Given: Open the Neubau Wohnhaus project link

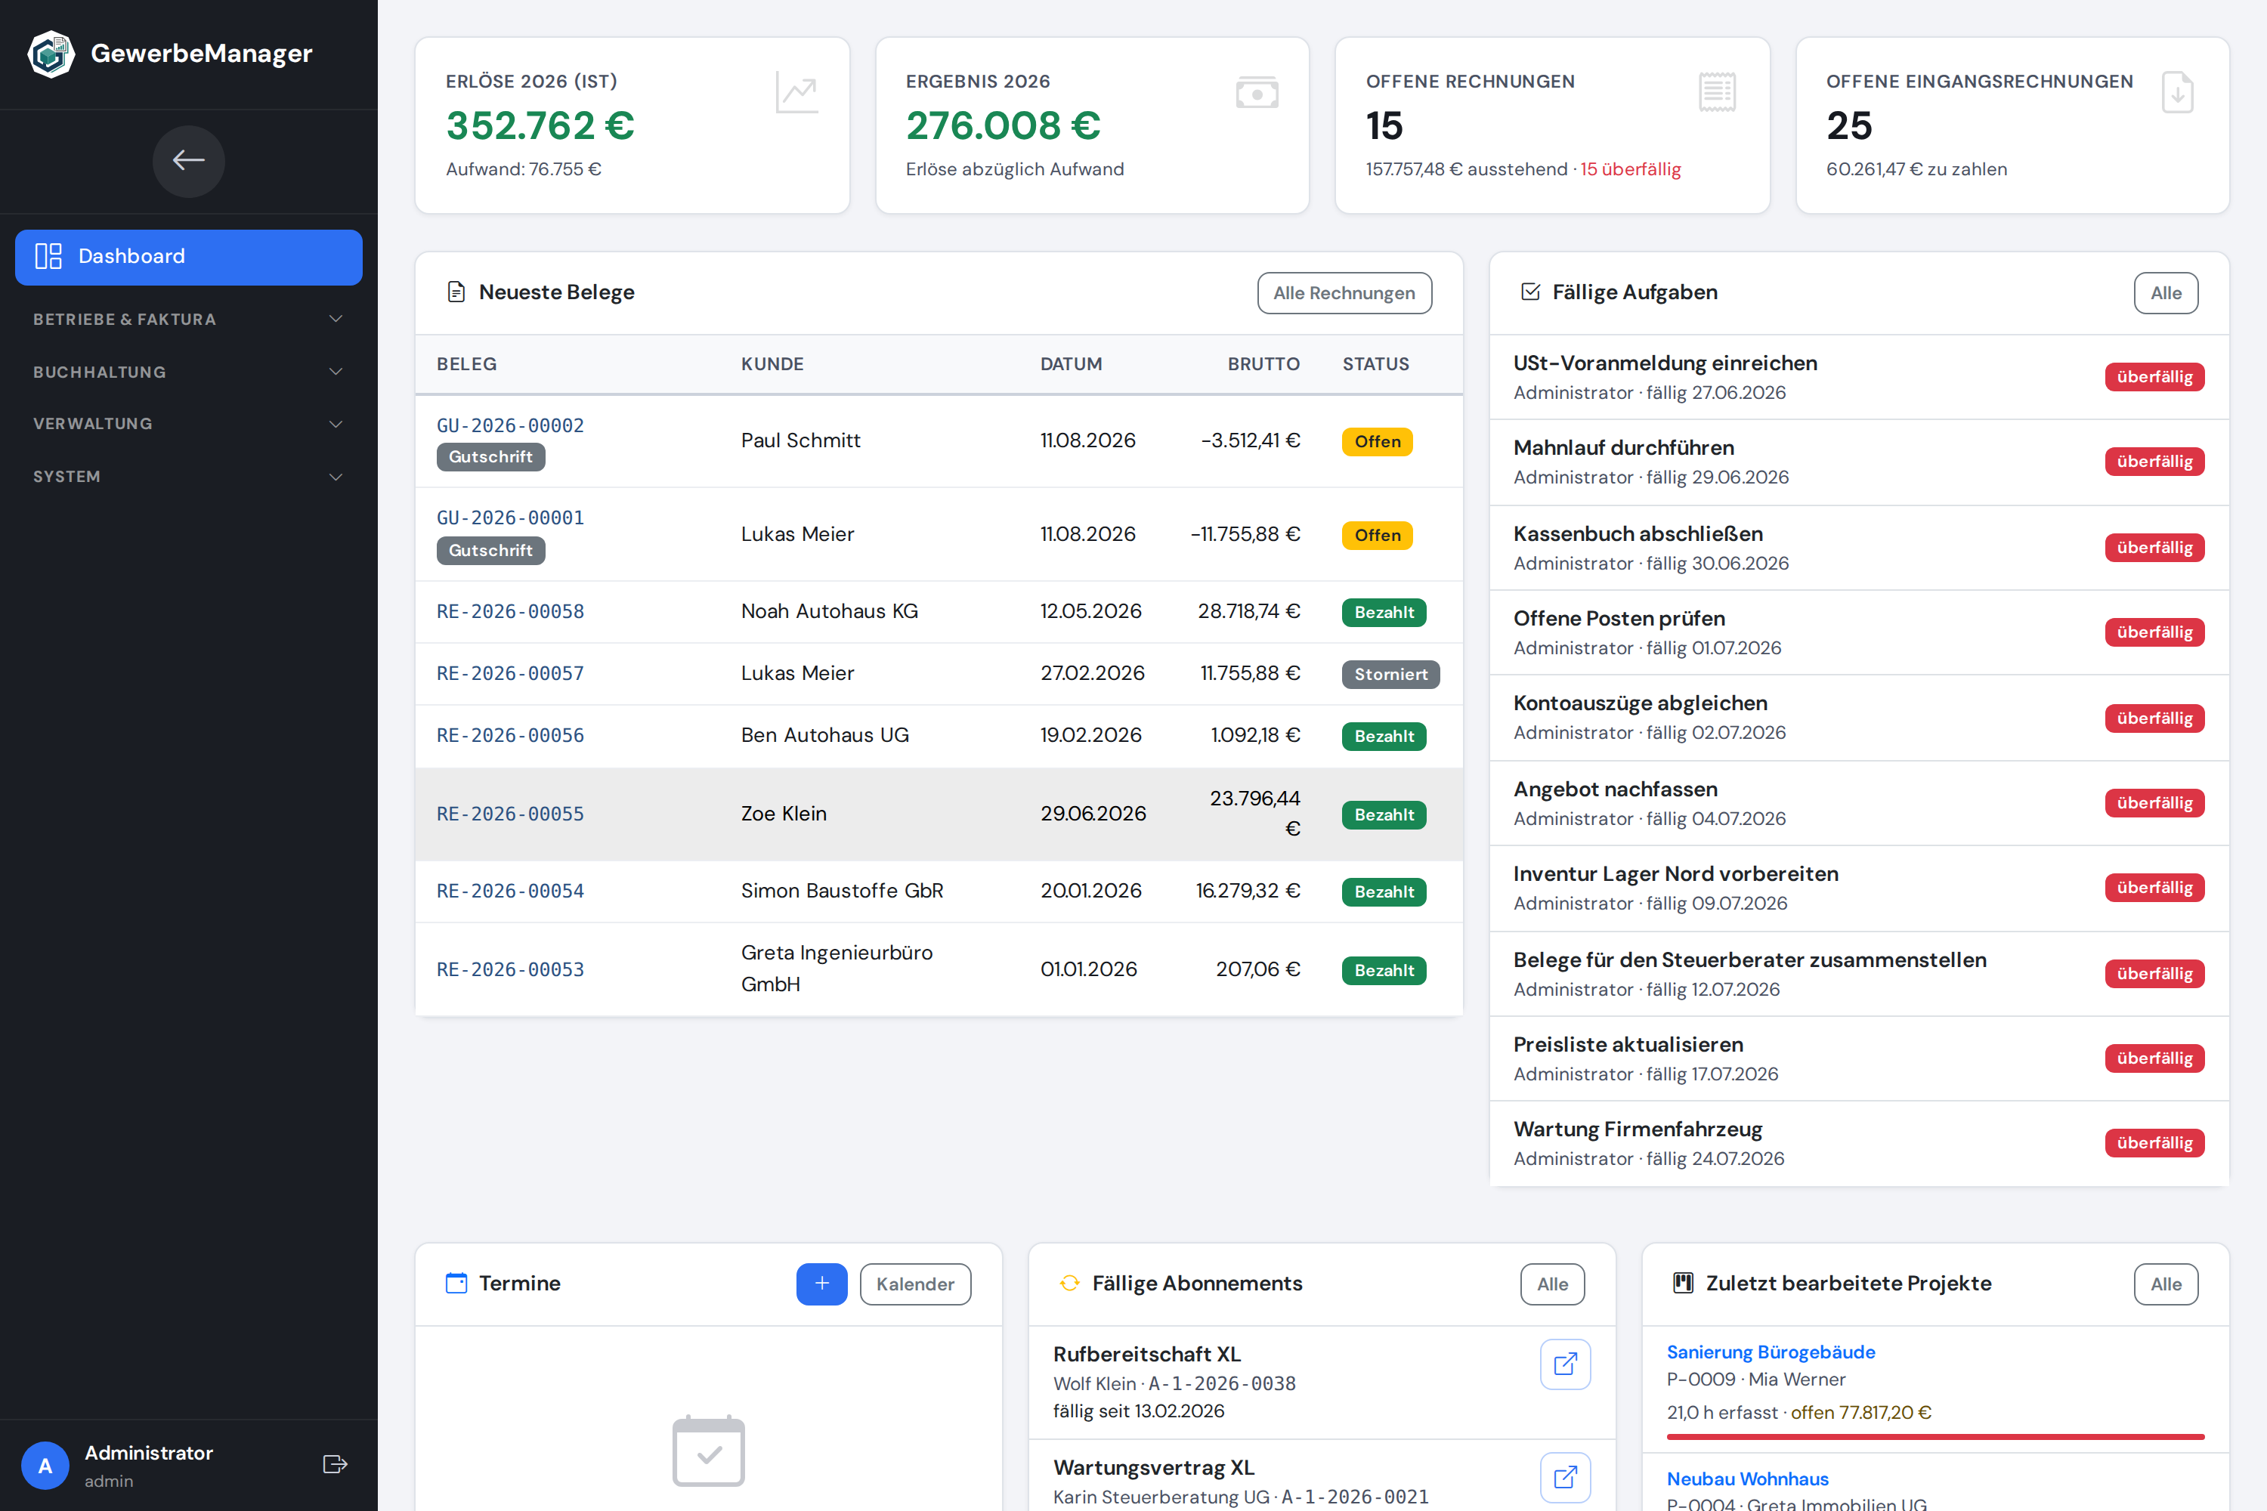Looking at the screenshot, I should 1747,1479.
